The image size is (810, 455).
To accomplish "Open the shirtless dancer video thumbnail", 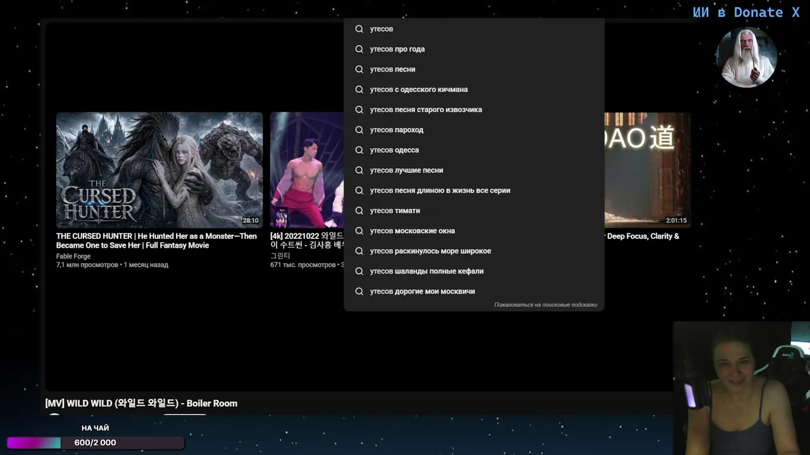I will coord(307,170).
